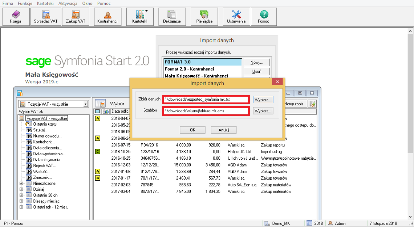Open the Pieniądze module
This screenshot has height=227, width=414.
tap(204, 17)
